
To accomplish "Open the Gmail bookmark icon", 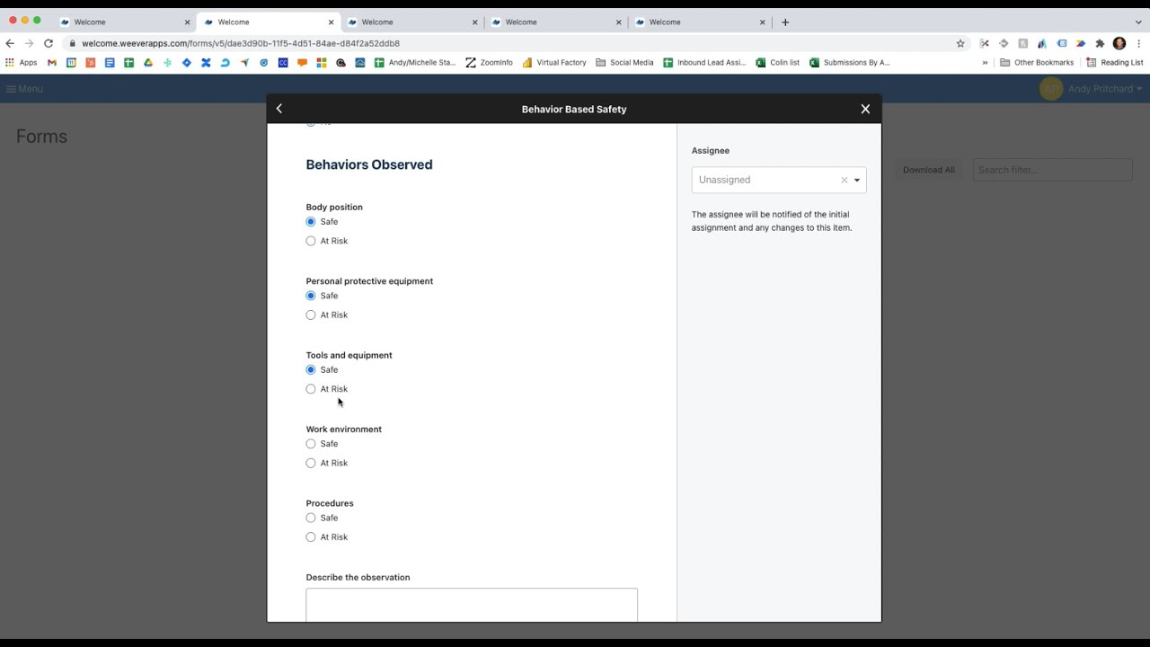I will [x=52, y=63].
